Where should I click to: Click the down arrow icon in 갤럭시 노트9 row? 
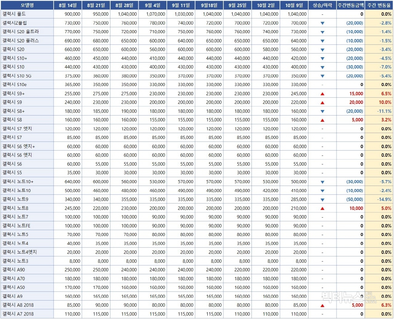(322, 200)
